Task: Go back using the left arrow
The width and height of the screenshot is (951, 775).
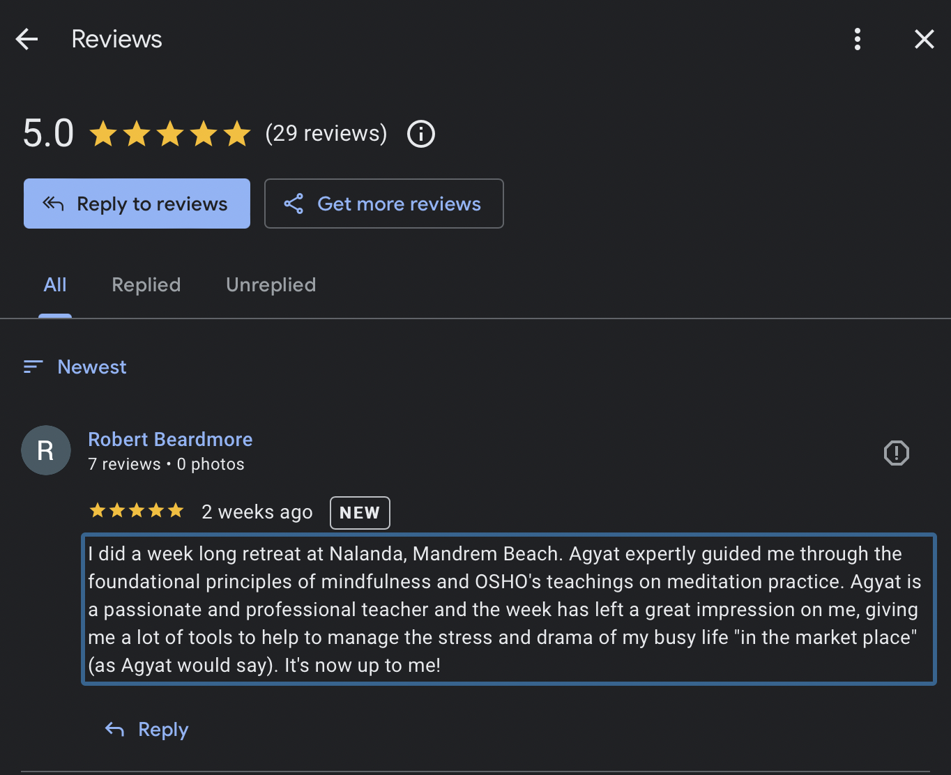Action: point(26,39)
